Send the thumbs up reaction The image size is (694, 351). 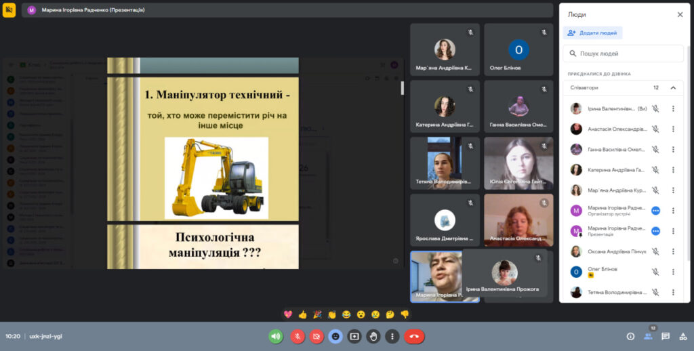point(302,314)
